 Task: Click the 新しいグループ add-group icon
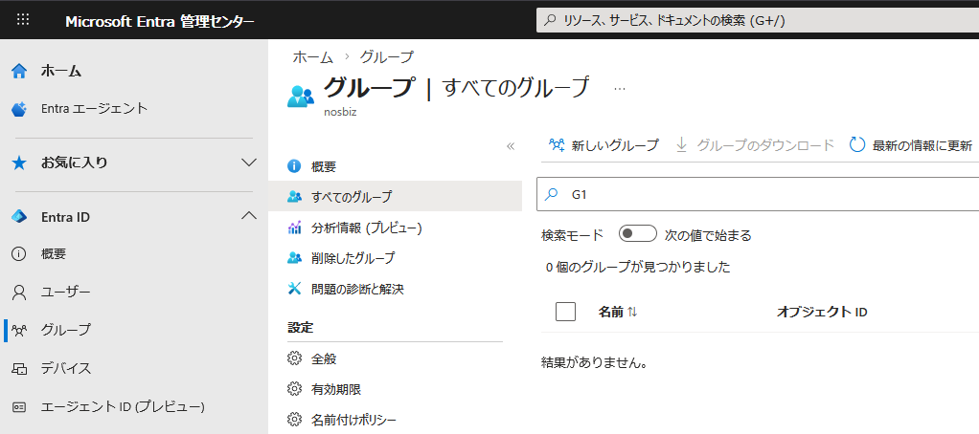click(557, 145)
